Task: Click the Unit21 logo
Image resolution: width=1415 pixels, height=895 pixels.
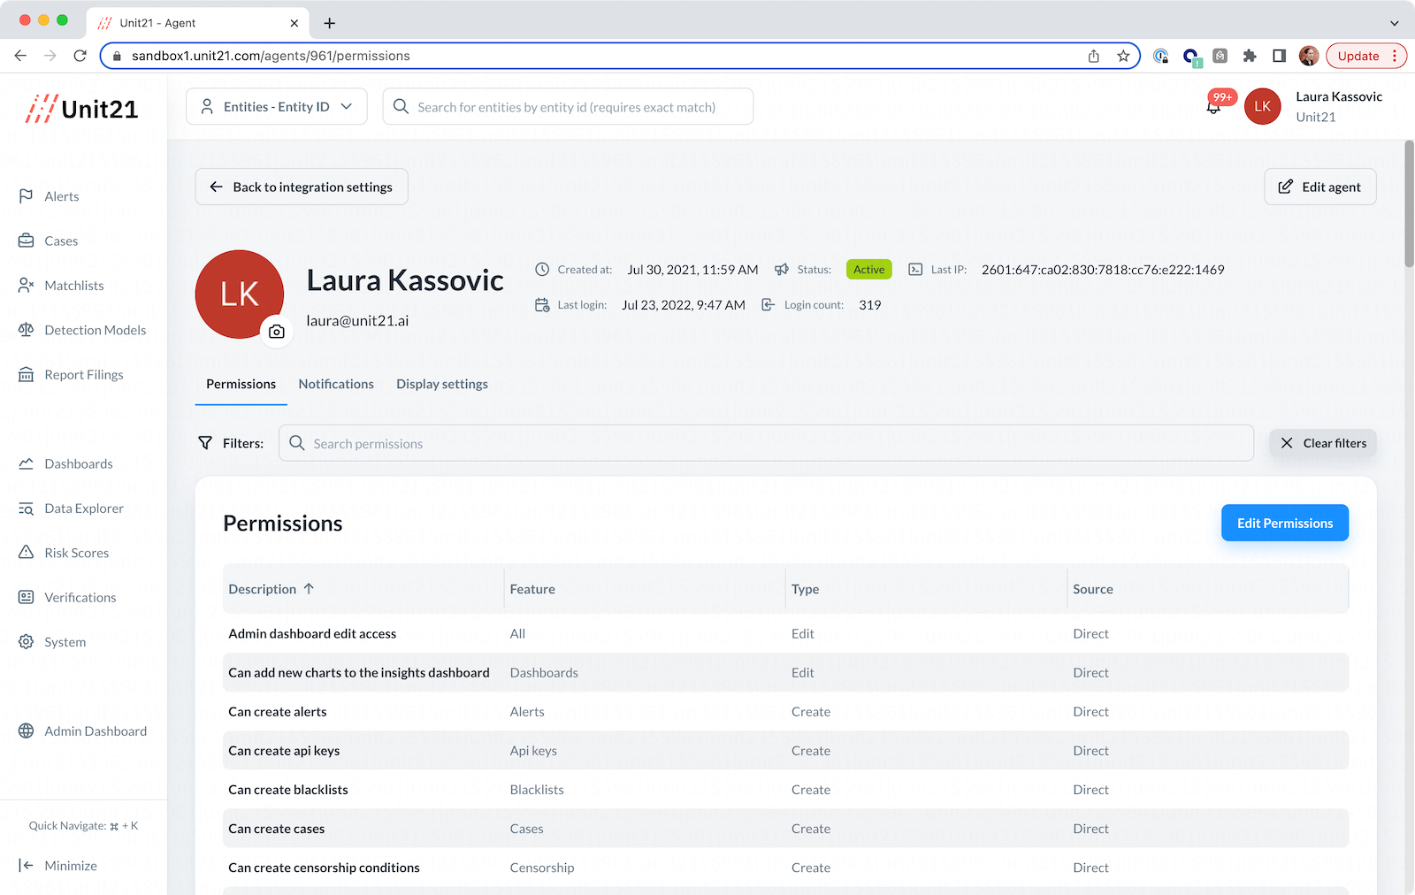Action: tap(81, 109)
